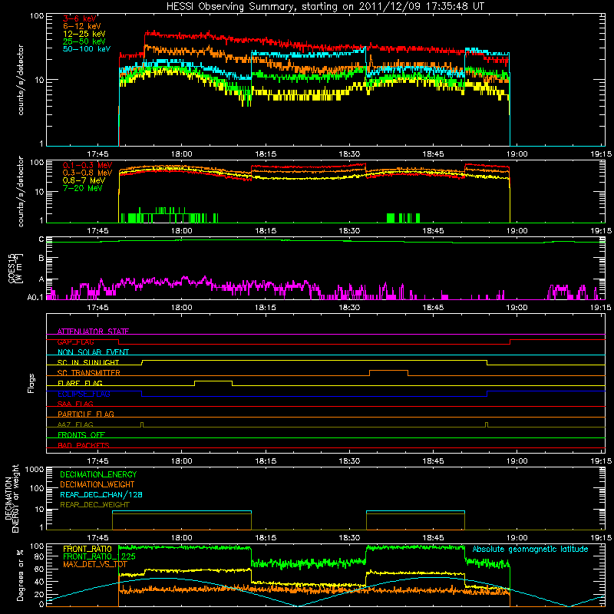Image resolution: width=614 pixels, height=614 pixels.
Task: Click the REAR_DEC_WEIGHT legend label
Action: click(x=94, y=505)
